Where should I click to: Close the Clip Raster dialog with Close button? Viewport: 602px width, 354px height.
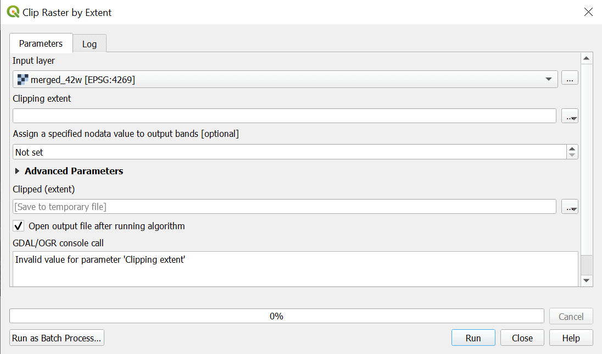(522, 338)
